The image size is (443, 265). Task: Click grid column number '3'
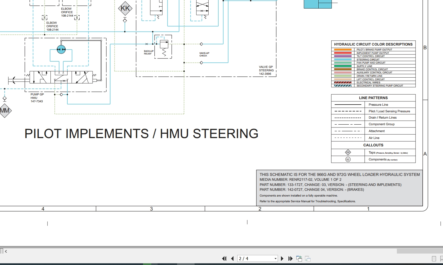point(151,209)
